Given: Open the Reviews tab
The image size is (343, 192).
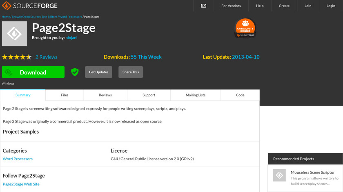Looking at the screenshot, I should [105, 95].
